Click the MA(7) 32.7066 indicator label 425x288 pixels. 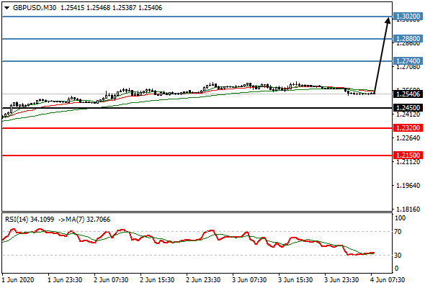87,219
